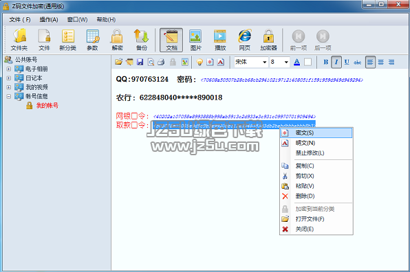
Task: Click the pencil note icon in editor toolbar
Action: (x=129, y=62)
